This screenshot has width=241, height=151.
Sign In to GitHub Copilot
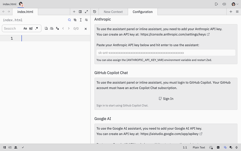(166, 99)
